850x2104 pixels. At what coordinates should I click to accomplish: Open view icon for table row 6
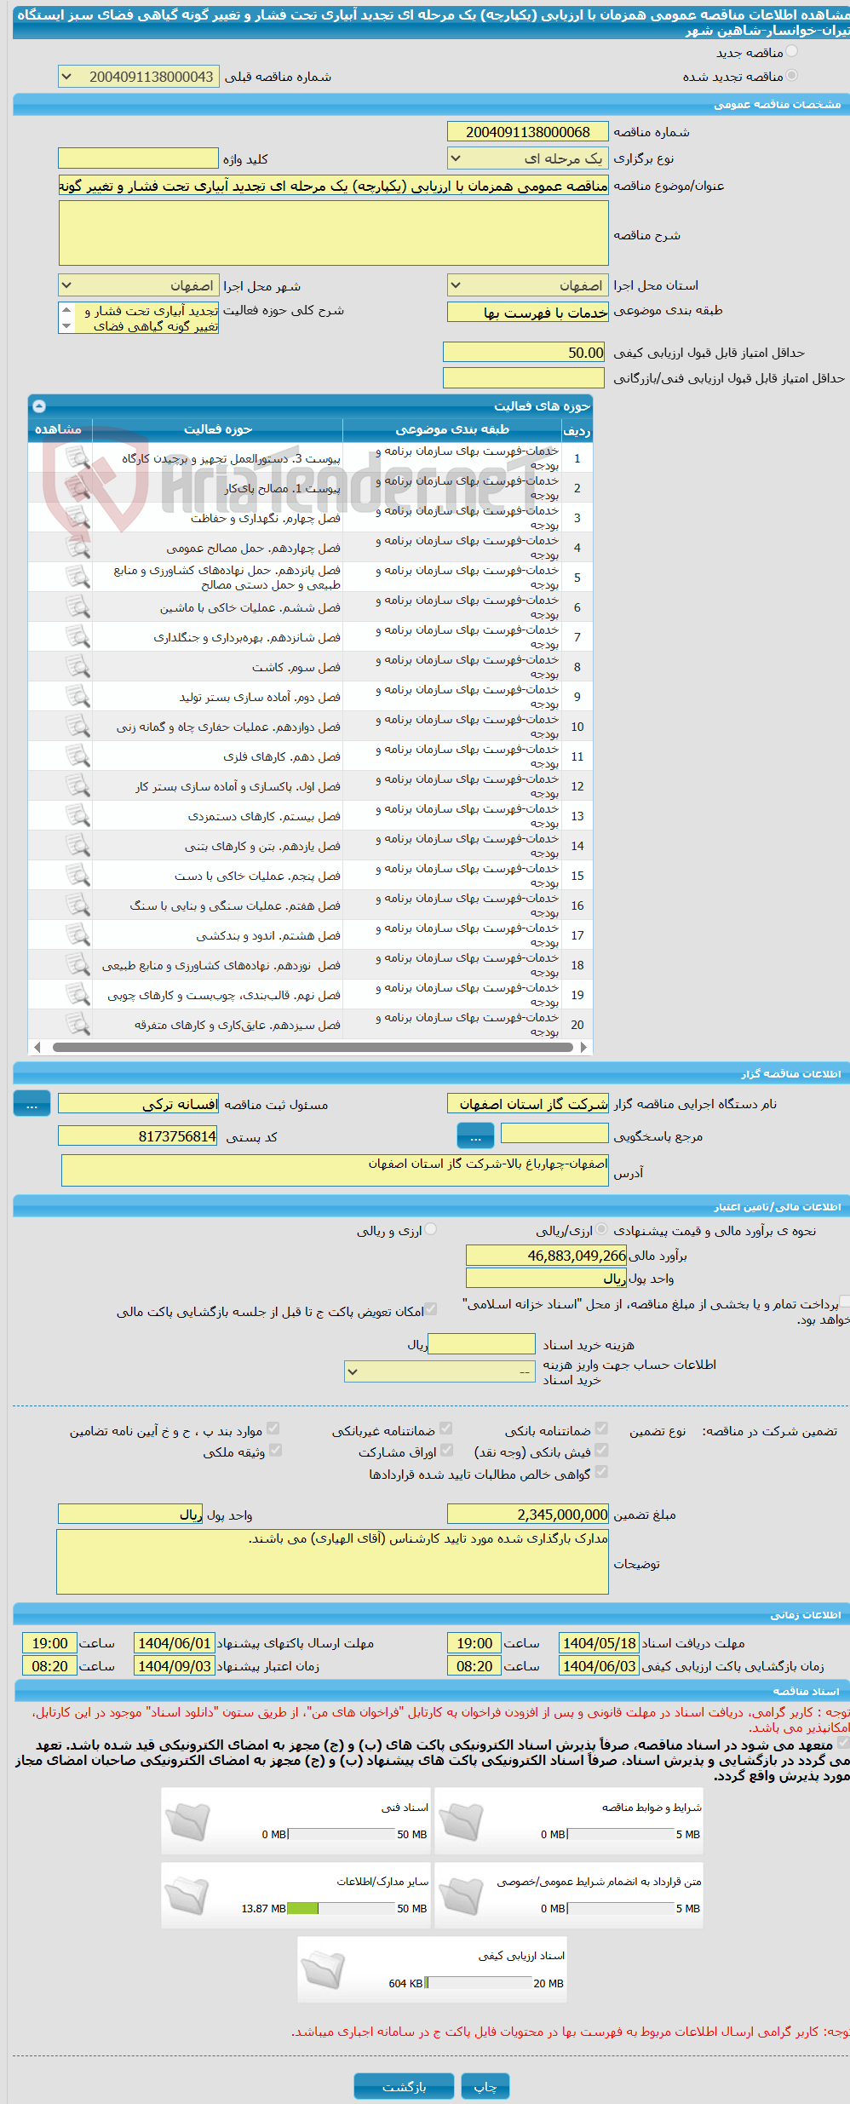78,607
